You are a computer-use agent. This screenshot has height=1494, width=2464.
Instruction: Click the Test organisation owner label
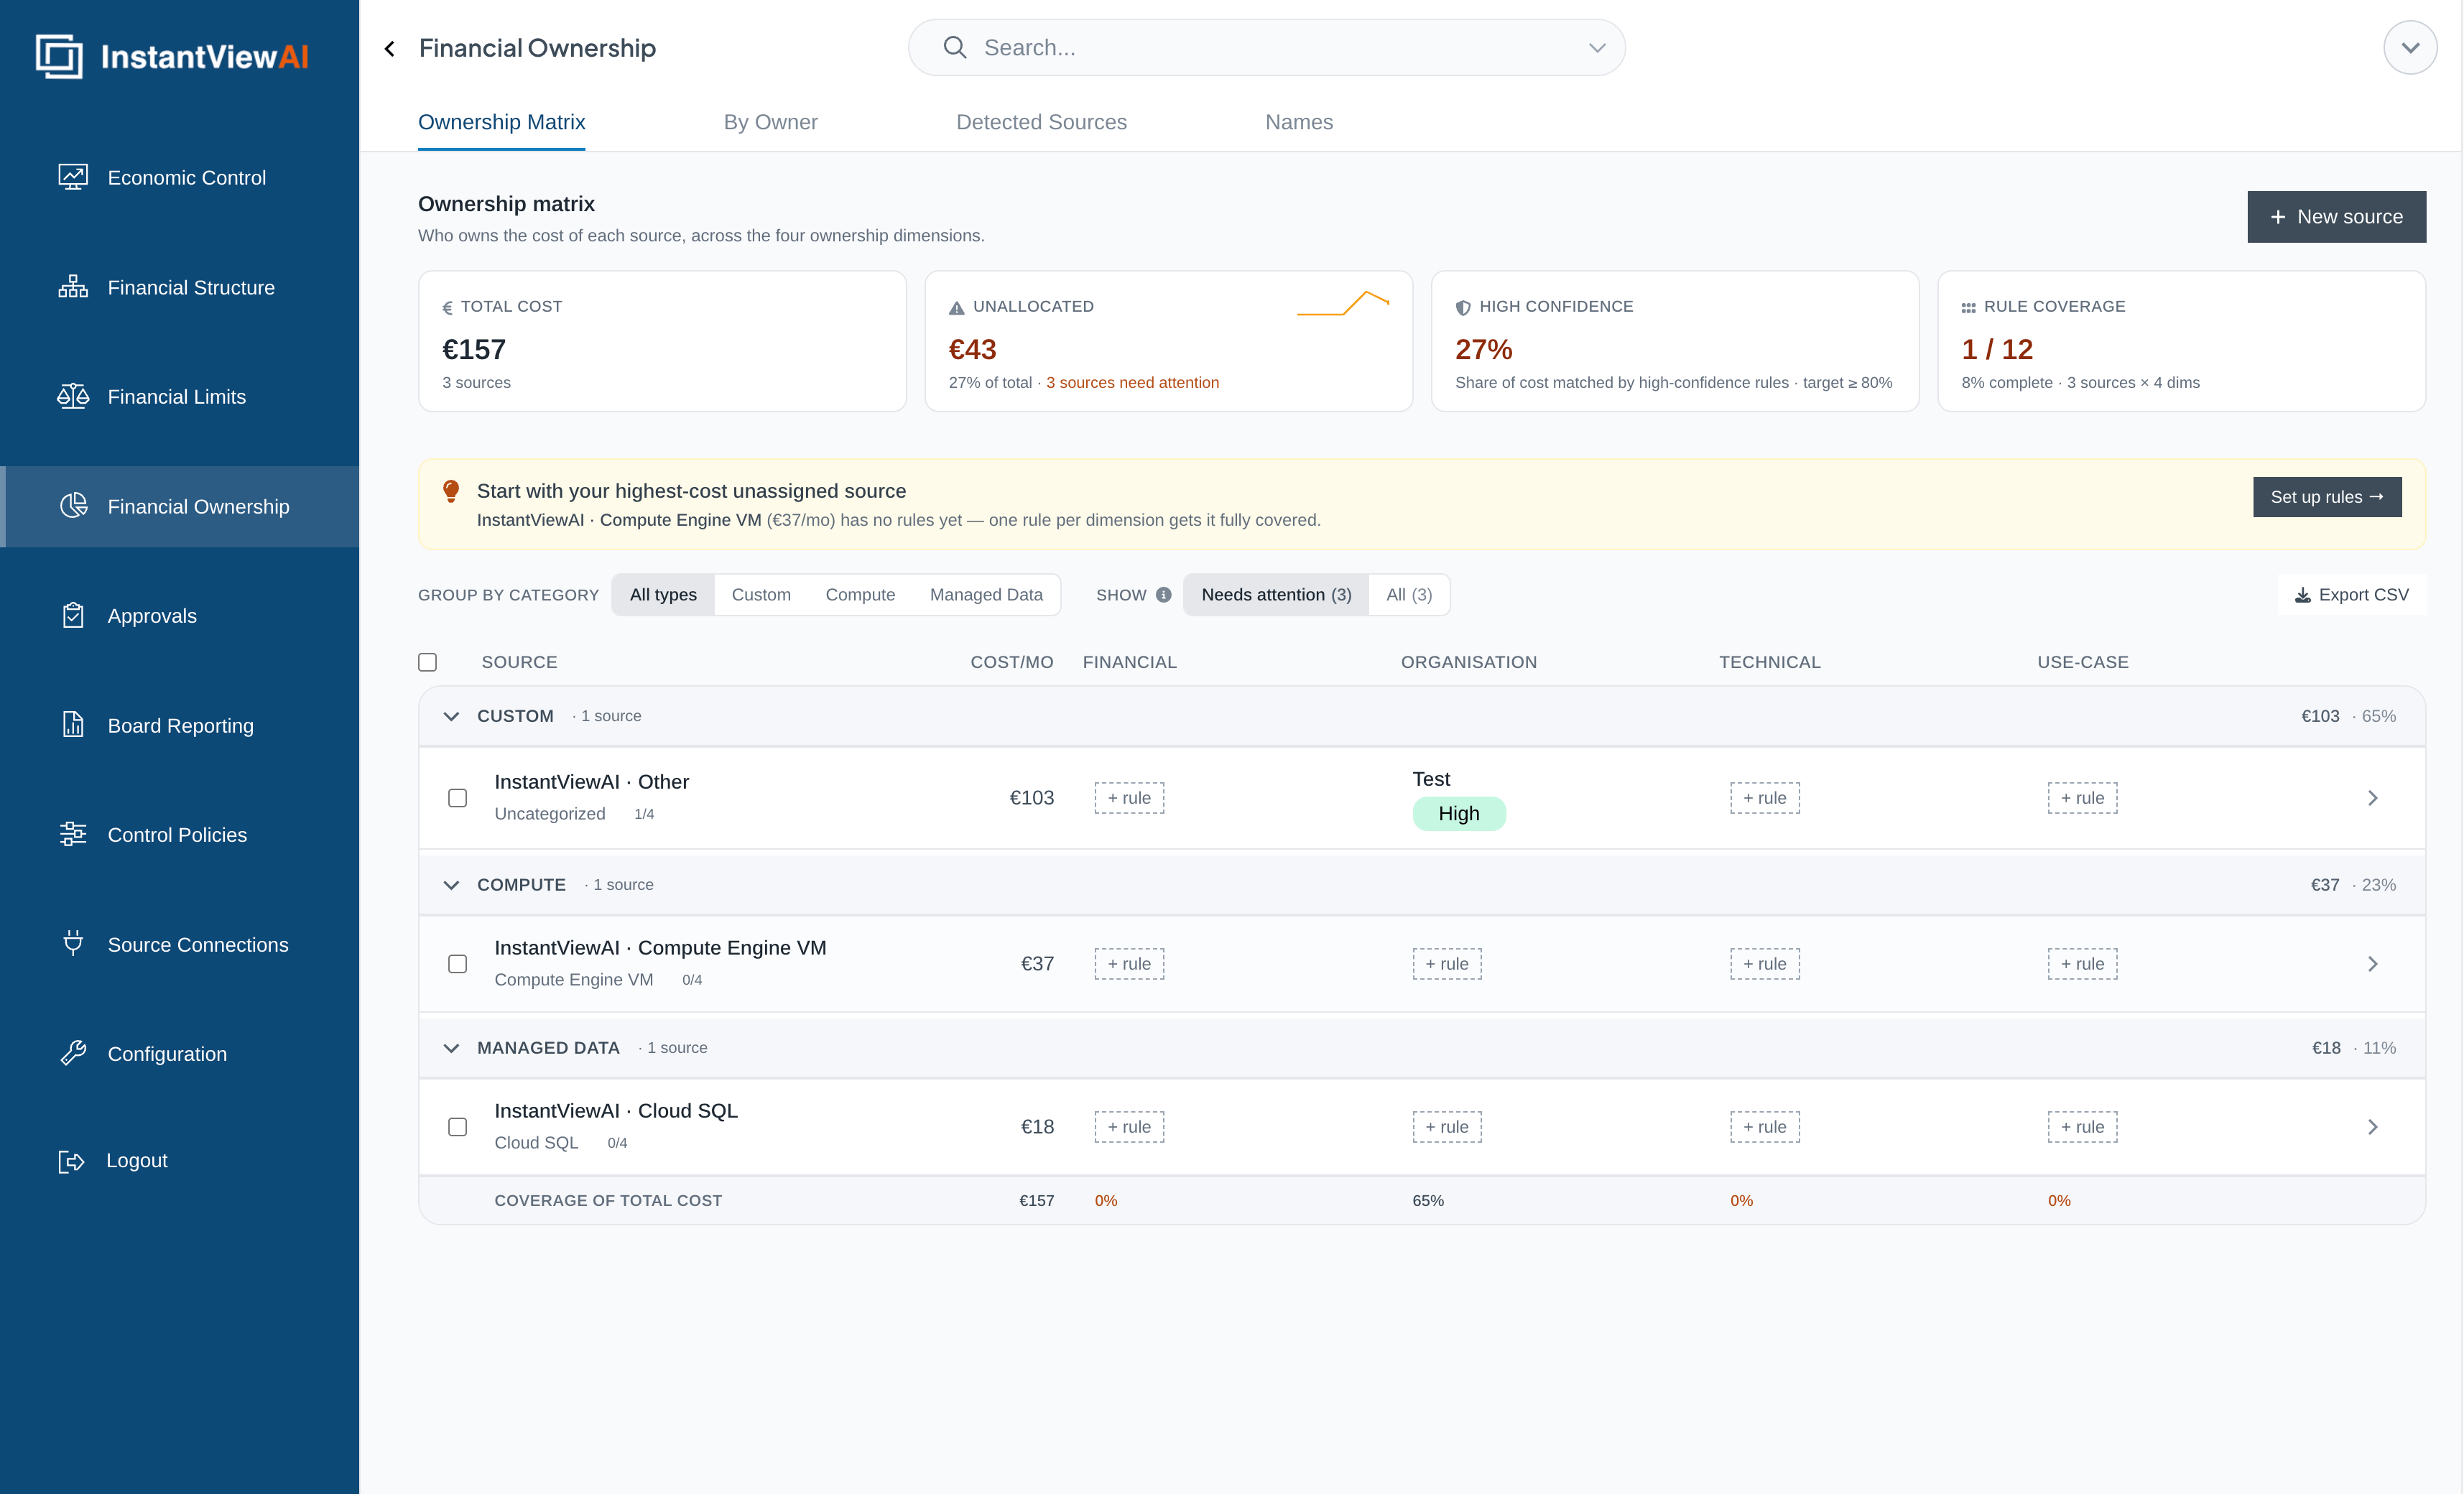coord(1431,779)
